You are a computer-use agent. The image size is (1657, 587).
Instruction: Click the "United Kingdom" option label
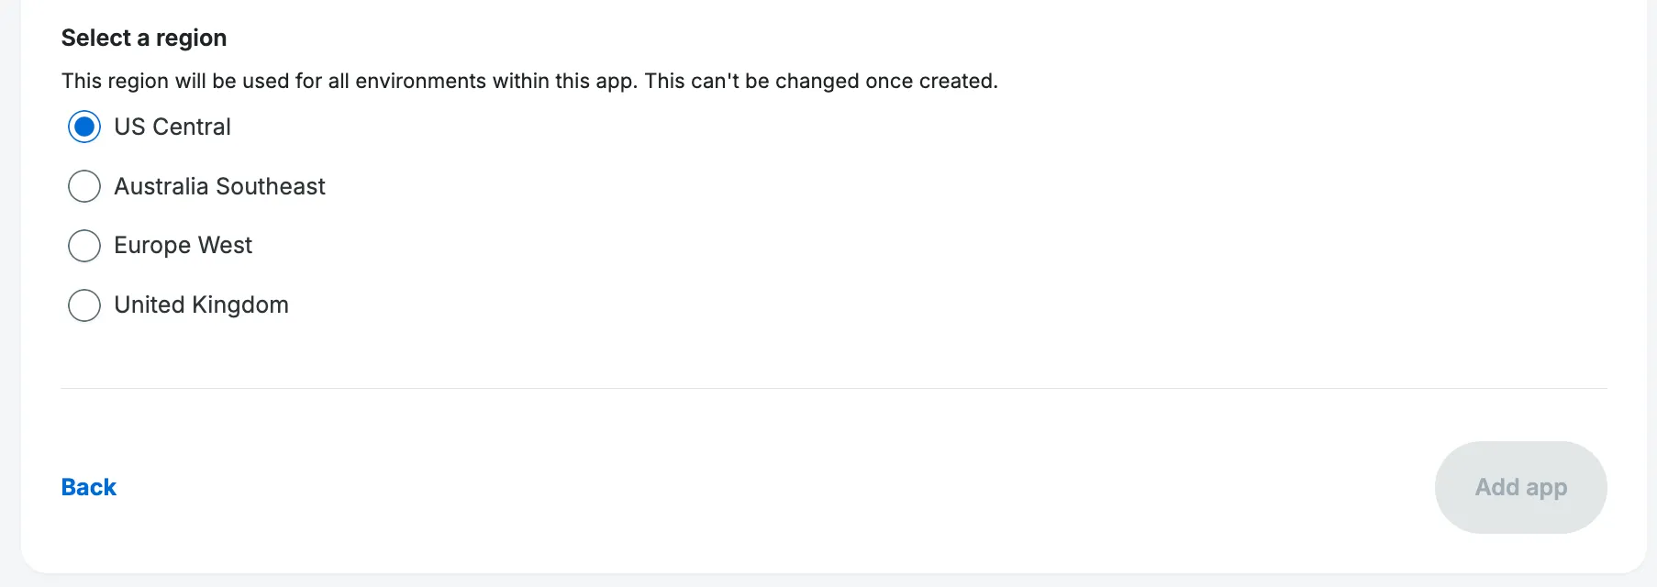tap(201, 305)
